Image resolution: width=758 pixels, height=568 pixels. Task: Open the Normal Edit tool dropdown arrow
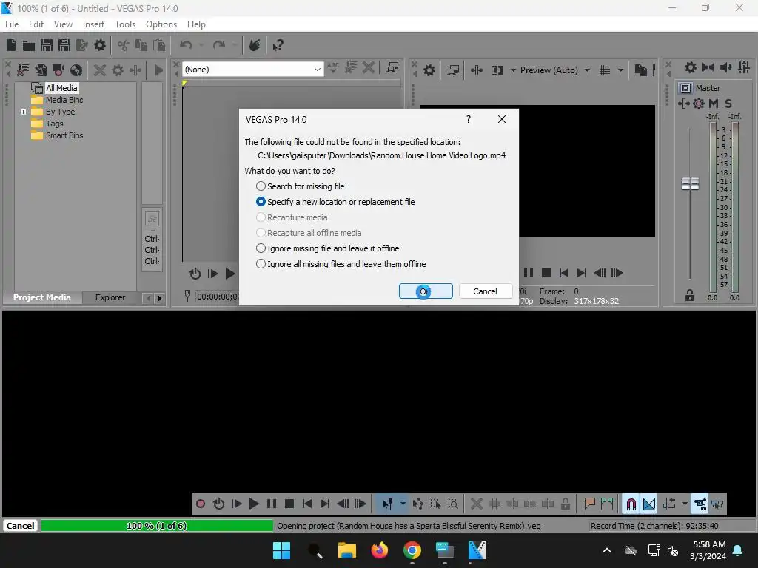point(403,504)
